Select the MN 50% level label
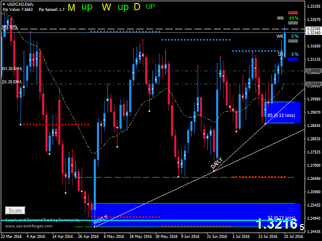The width and height of the screenshot is (322, 241). pyautogui.click(x=9, y=27)
